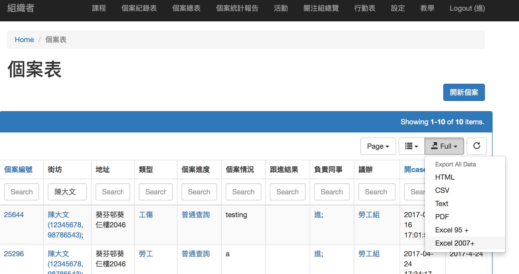Viewport: 519px width, 274px height.
Task: Open 個案紀錄表 in navigation bar
Action: tap(139, 8)
